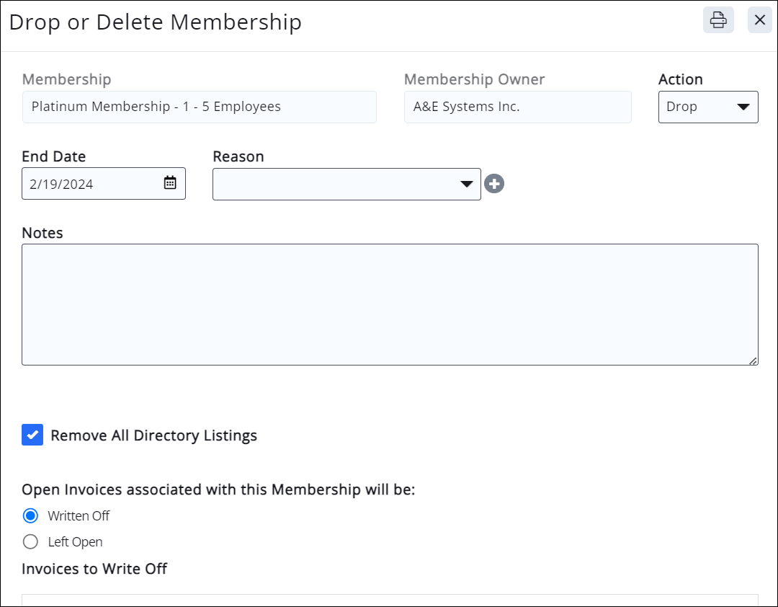Focus the Notes text area
Image resolution: width=778 pixels, height=607 pixels.
tap(389, 304)
